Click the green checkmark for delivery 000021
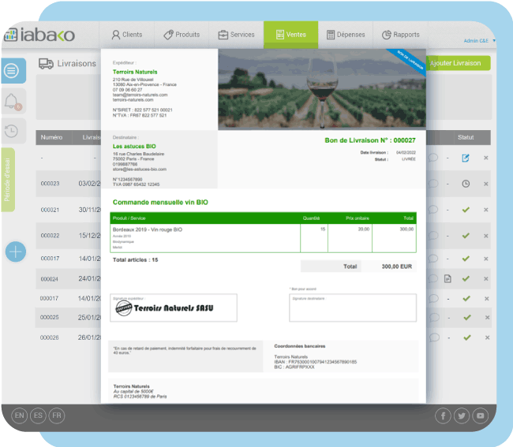513x447 pixels. (466, 210)
